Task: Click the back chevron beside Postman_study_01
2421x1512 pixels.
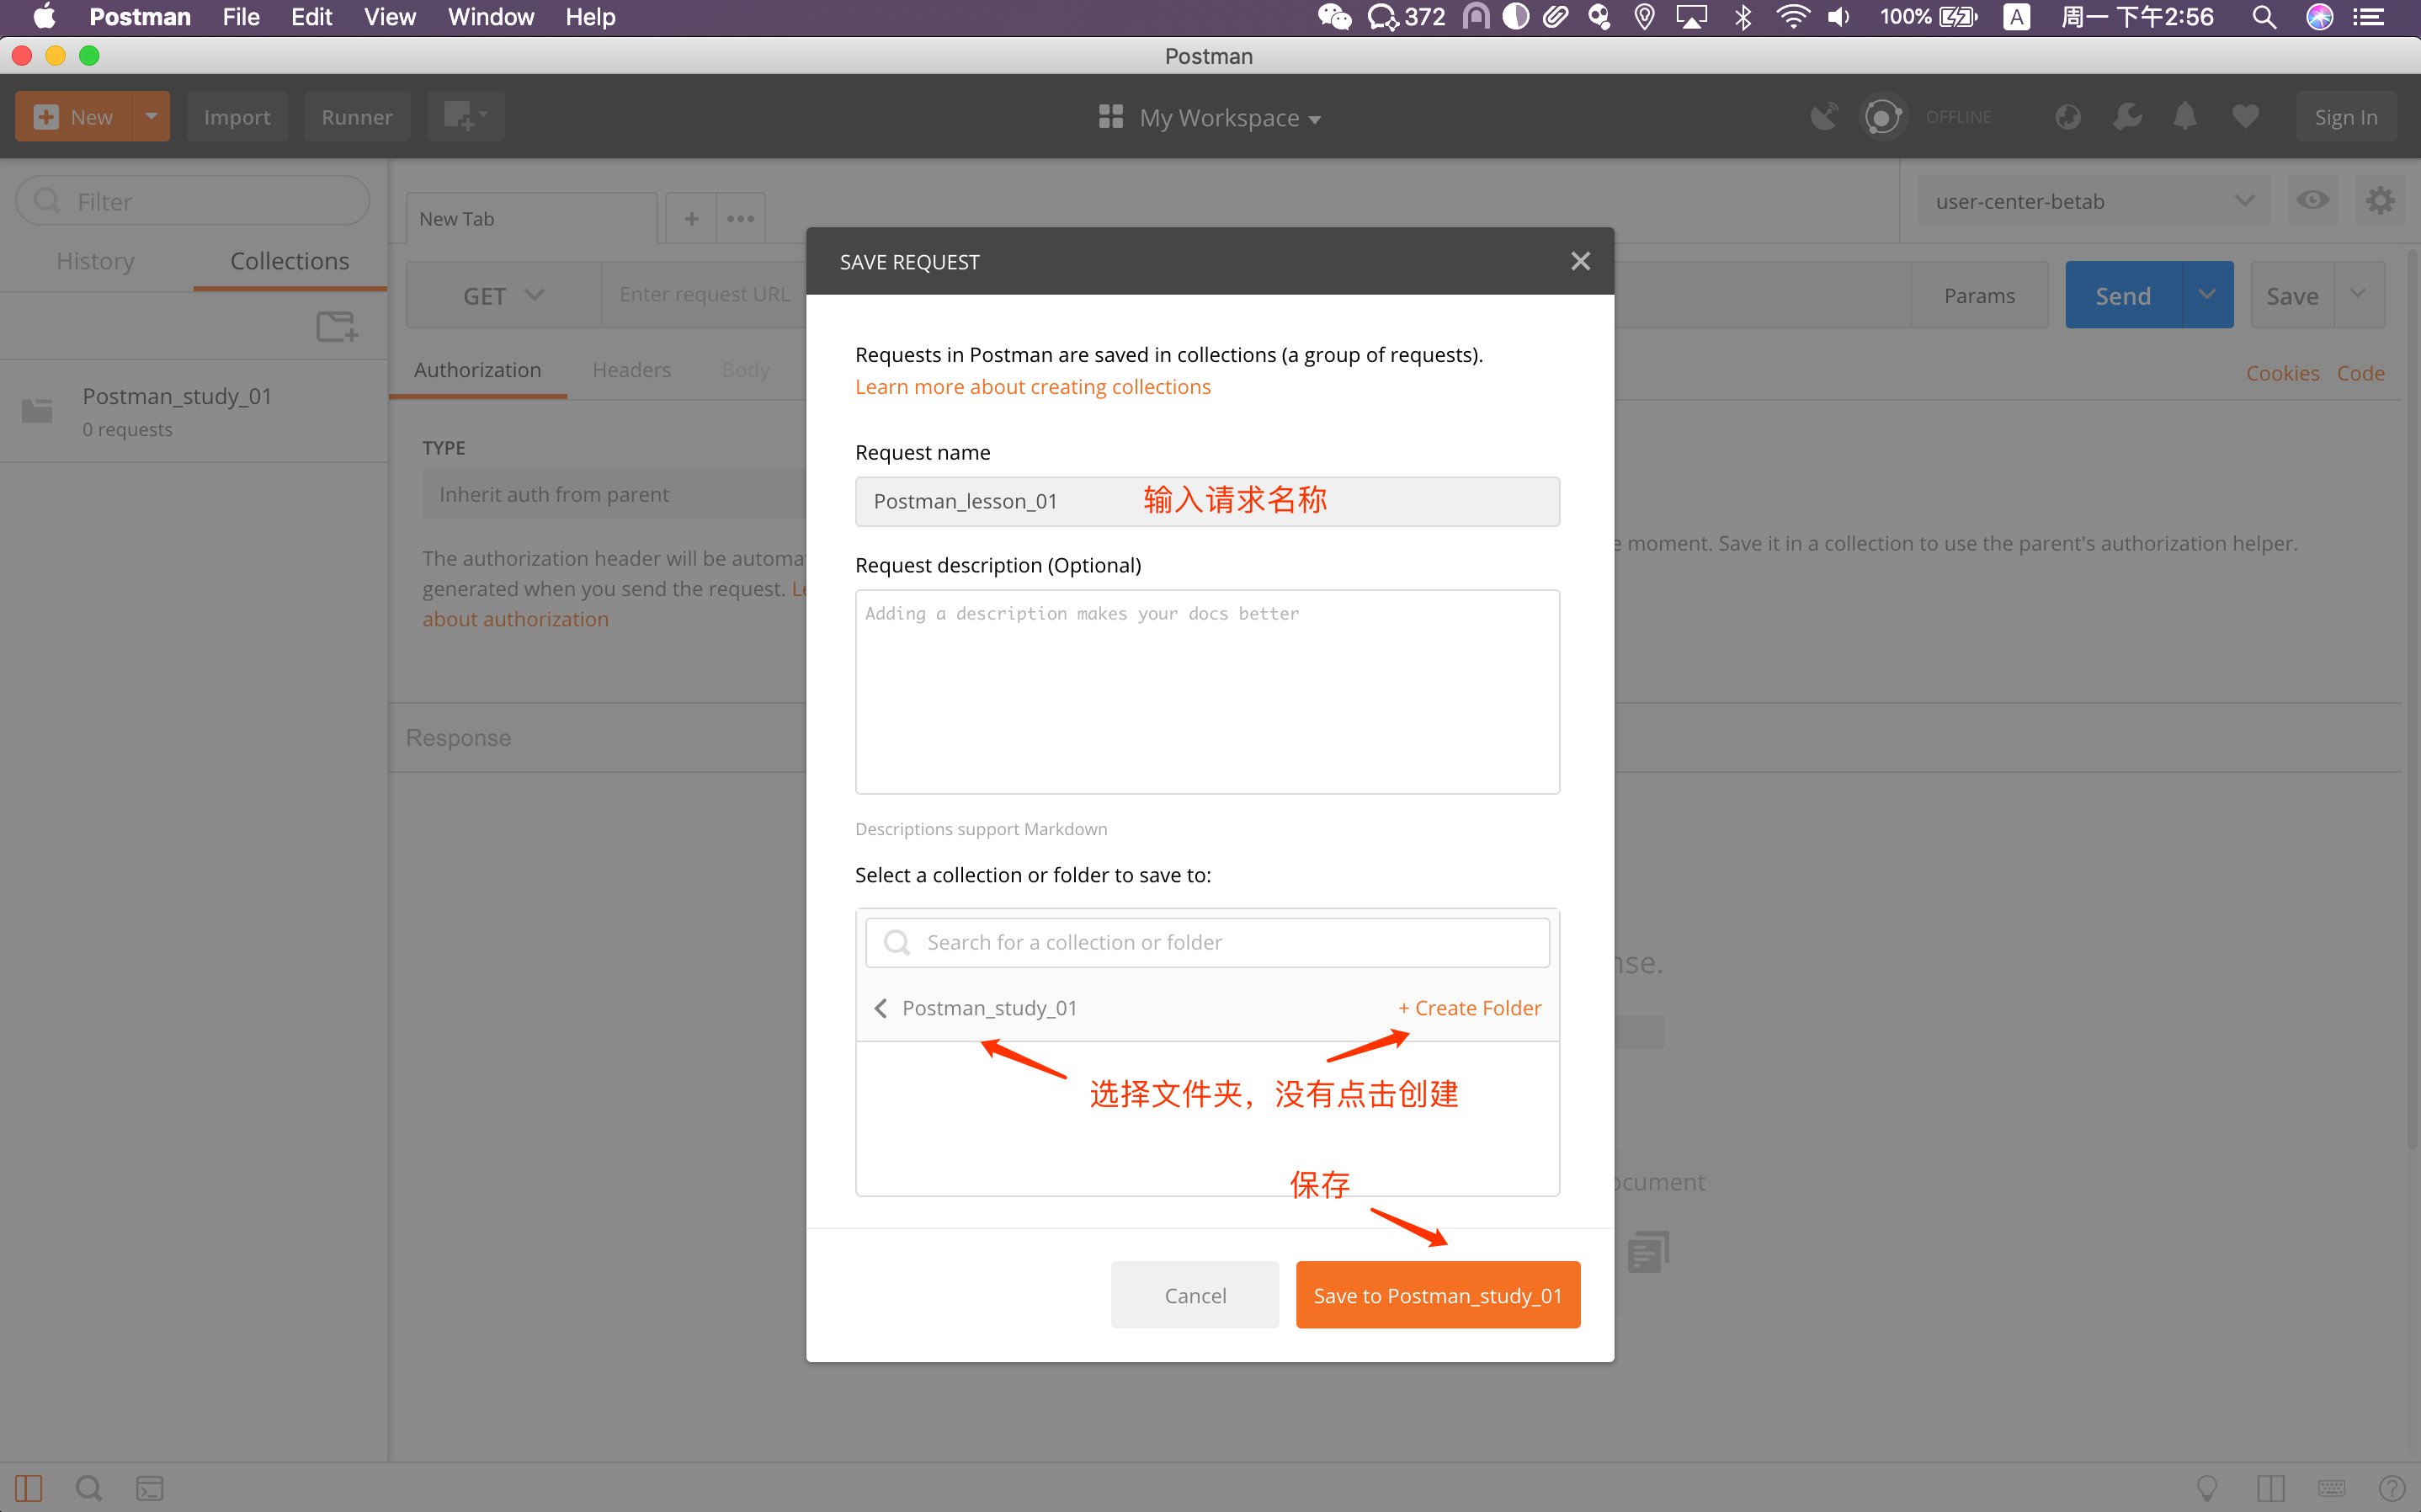Action: (x=880, y=1008)
